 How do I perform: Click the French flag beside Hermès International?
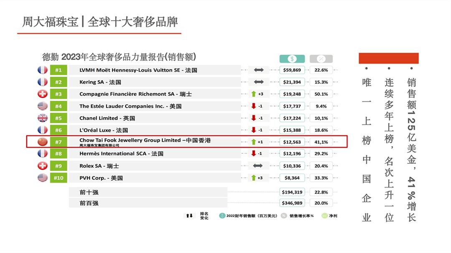tap(43, 154)
